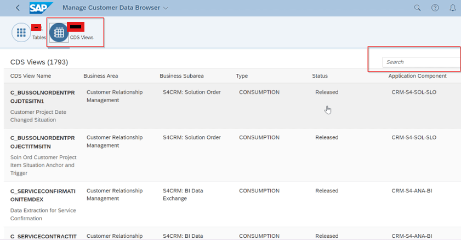The width and height of the screenshot is (461, 240).
Task: Click the SAP logo
Action: [x=41, y=8]
